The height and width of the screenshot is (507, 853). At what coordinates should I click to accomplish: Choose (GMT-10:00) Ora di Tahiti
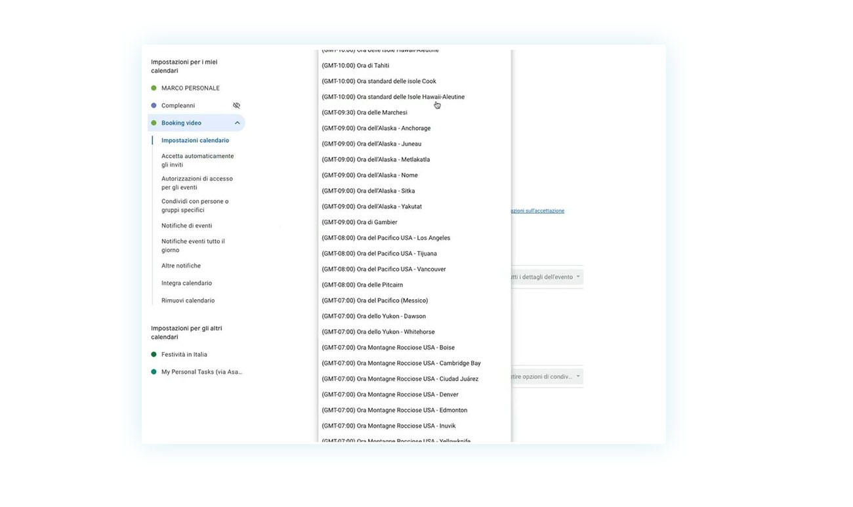(x=414, y=66)
